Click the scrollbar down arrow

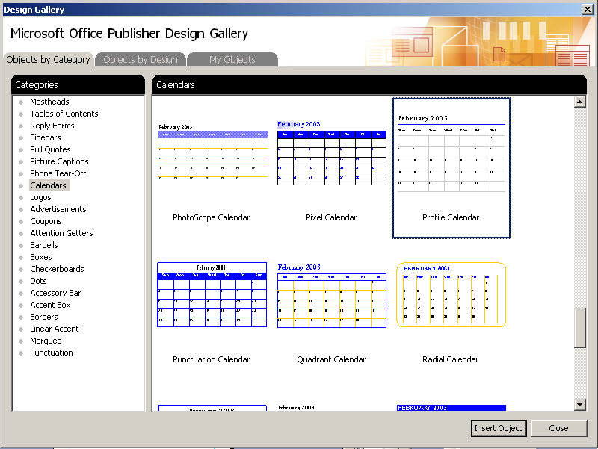[580, 404]
